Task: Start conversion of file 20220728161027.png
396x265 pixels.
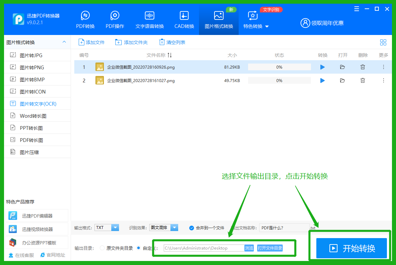Action: pyautogui.click(x=322, y=81)
